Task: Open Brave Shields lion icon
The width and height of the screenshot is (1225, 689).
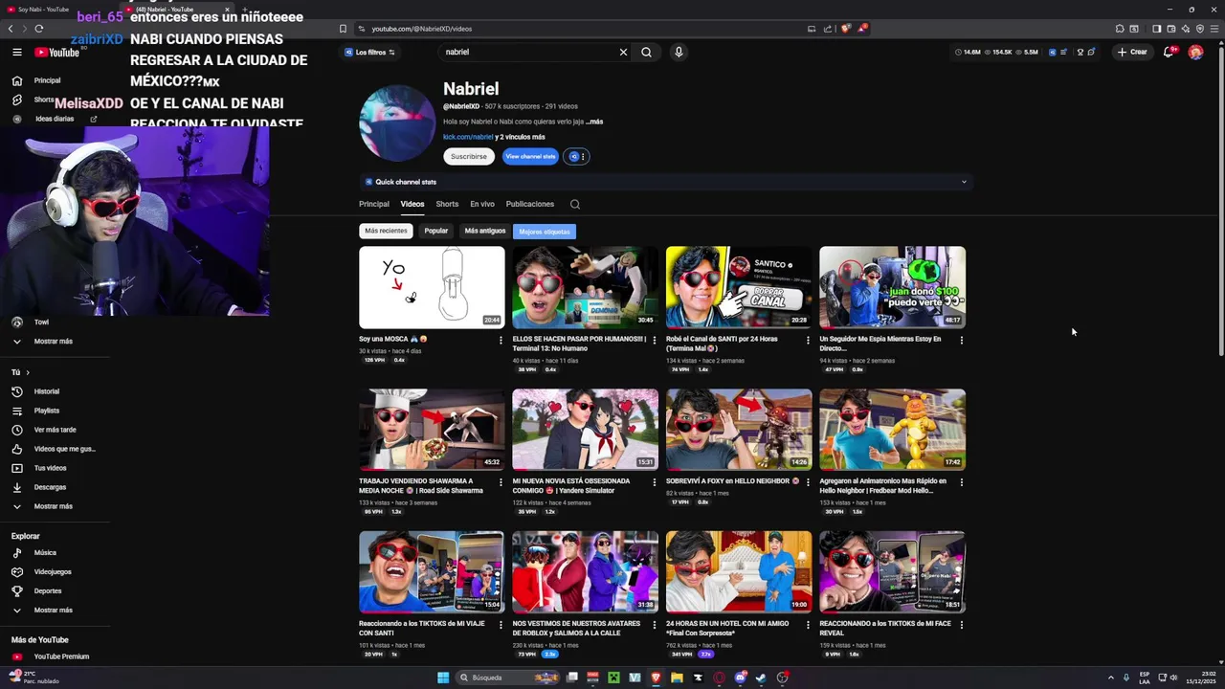Action: (845, 29)
